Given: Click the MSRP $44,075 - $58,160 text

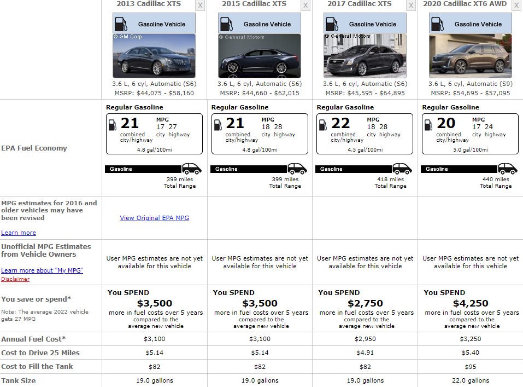Looking at the screenshot, I should (154, 93).
